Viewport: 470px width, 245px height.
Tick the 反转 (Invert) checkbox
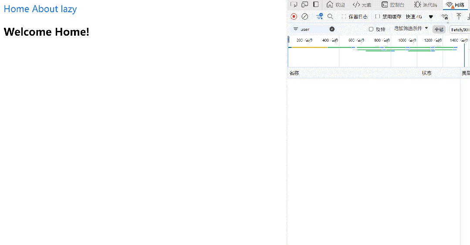point(371,29)
